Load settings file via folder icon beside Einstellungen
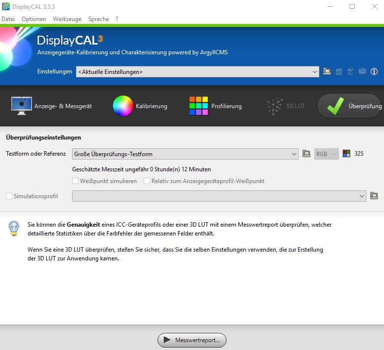This screenshot has width=384, height=350. click(x=327, y=71)
